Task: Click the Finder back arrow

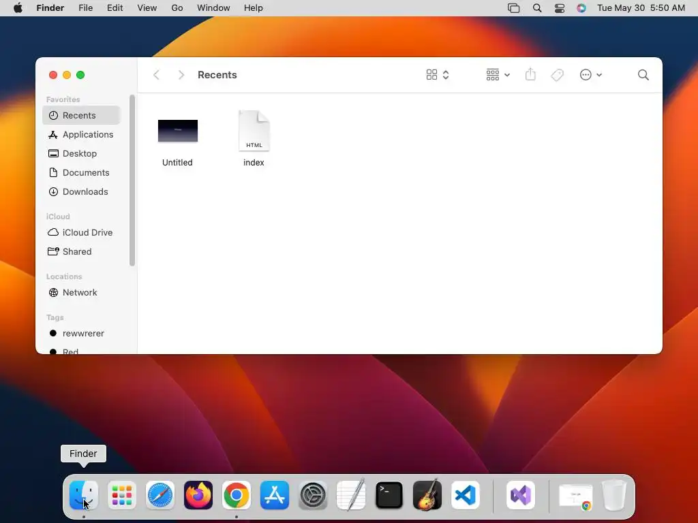Action: (156, 75)
